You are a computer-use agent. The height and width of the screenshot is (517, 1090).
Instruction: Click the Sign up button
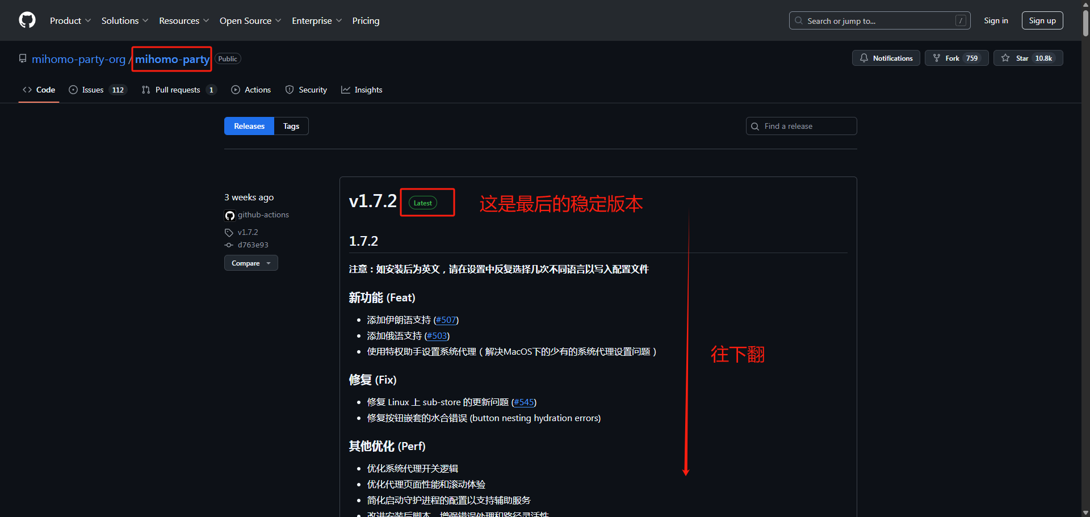[x=1042, y=21]
